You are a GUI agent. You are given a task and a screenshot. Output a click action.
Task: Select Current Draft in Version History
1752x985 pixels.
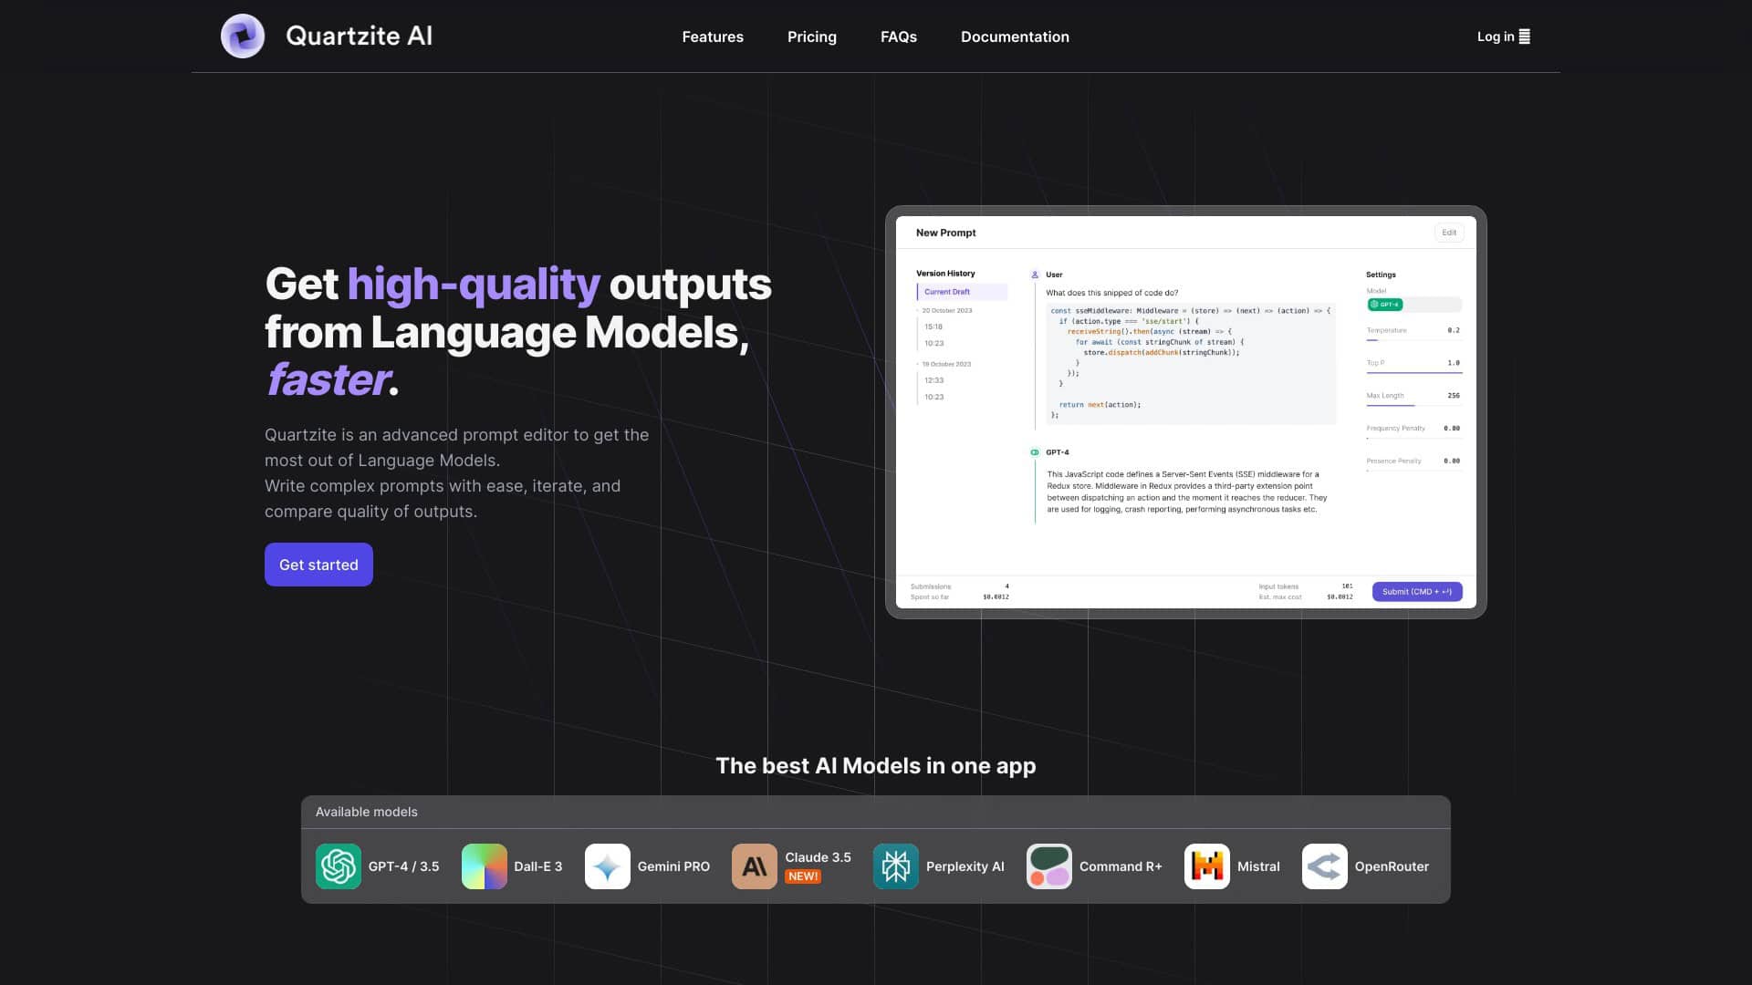(x=949, y=291)
